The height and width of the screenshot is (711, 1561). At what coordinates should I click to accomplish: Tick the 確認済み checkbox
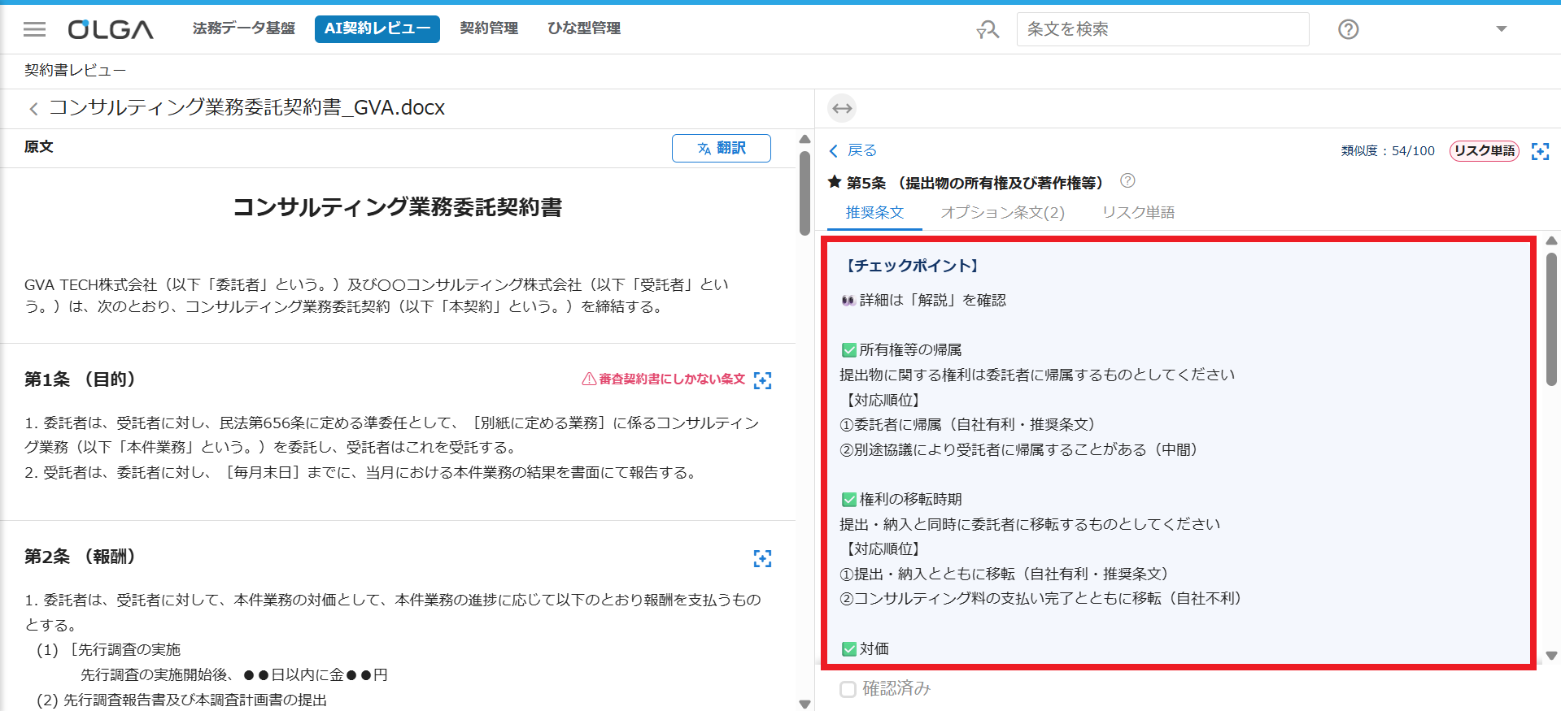click(848, 689)
